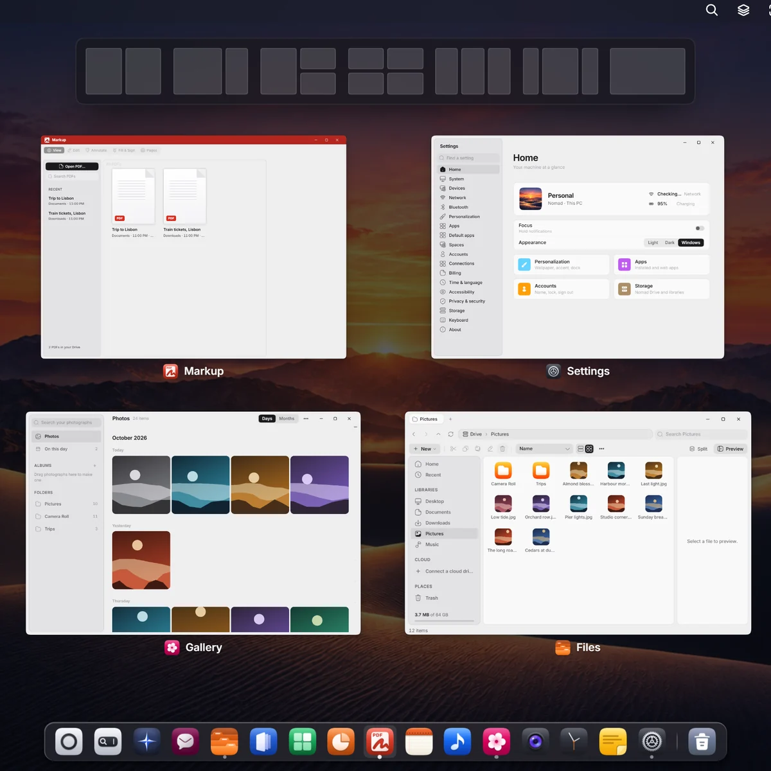
Task: Open the trash bin in the dock
Action: point(702,741)
